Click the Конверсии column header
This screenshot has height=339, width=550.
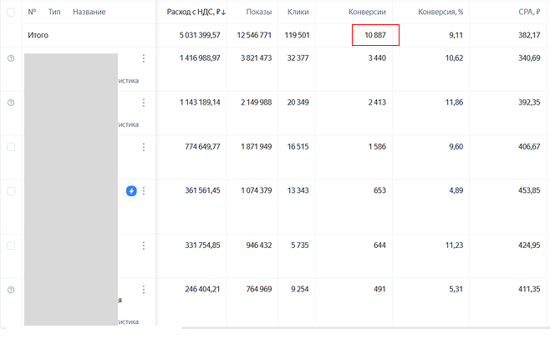pos(367,13)
